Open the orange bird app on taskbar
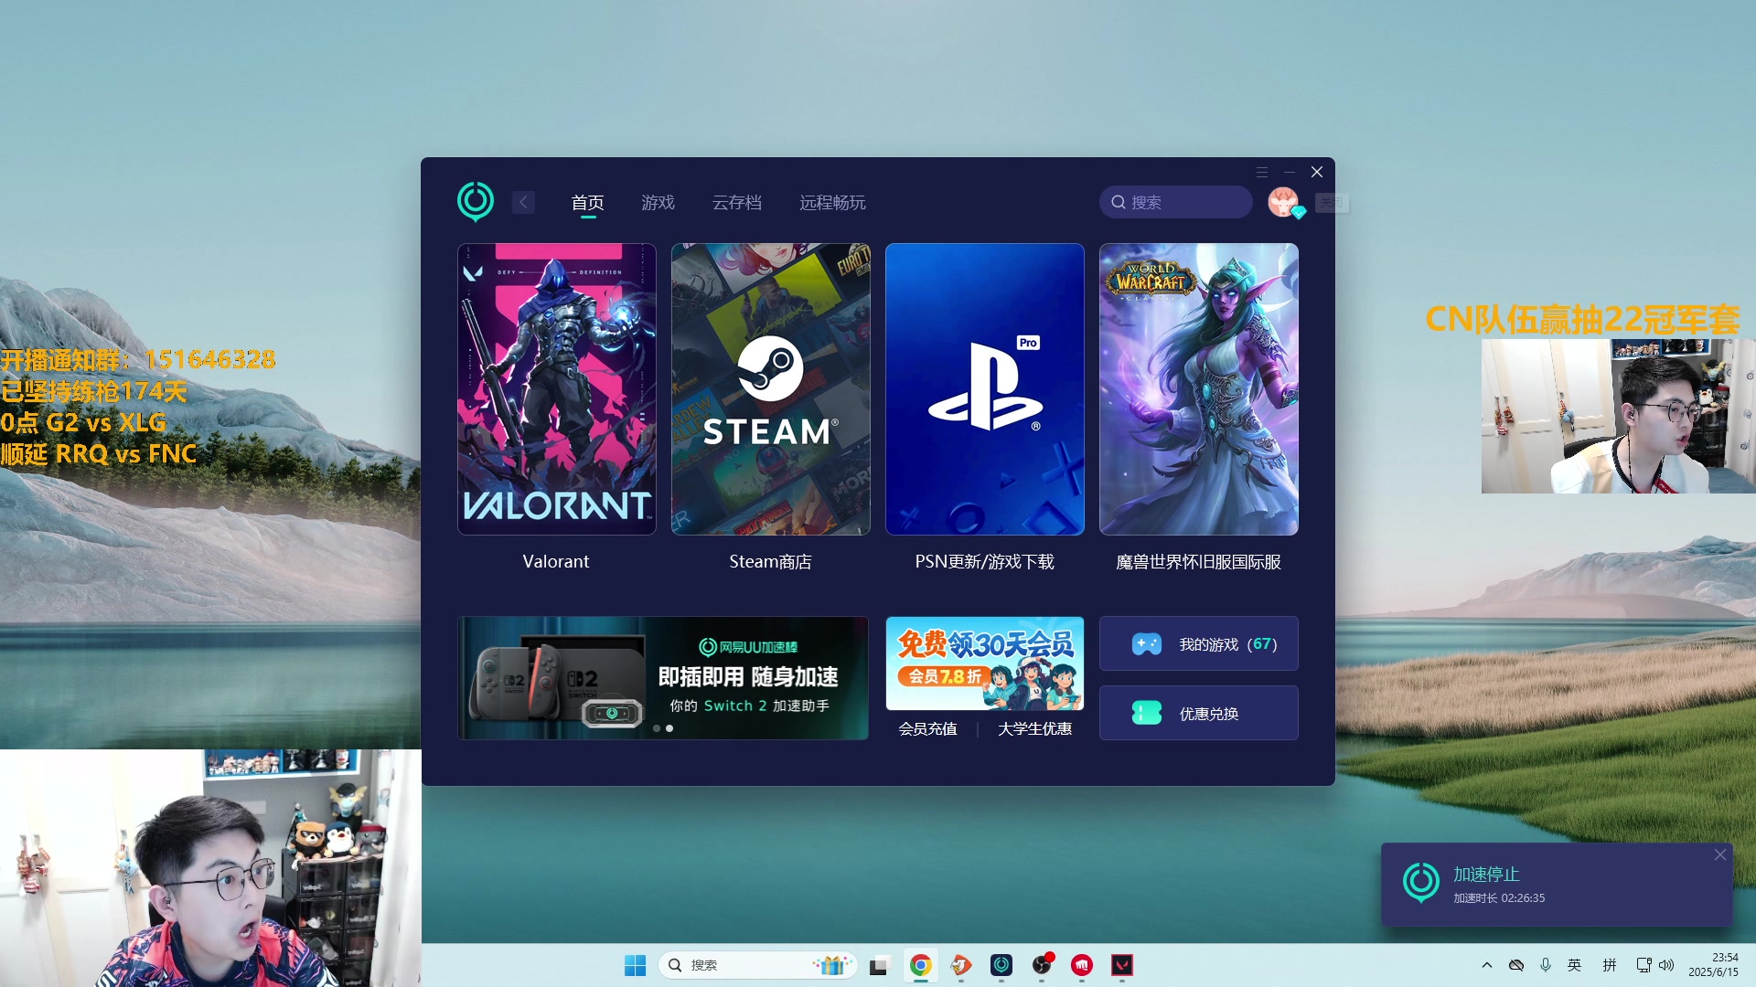Image resolution: width=1756 pixels, height=987 pixels. point(961,965)
